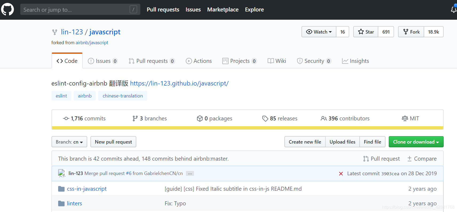This screenshot has width=457, height=212.
Task: Click lin-123 author name in commit row
Action: click(x=76, y=173)
